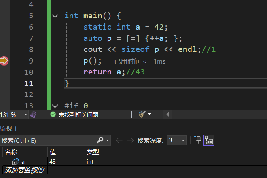Click the pin icon in watch toolbar

coord(197,140)
